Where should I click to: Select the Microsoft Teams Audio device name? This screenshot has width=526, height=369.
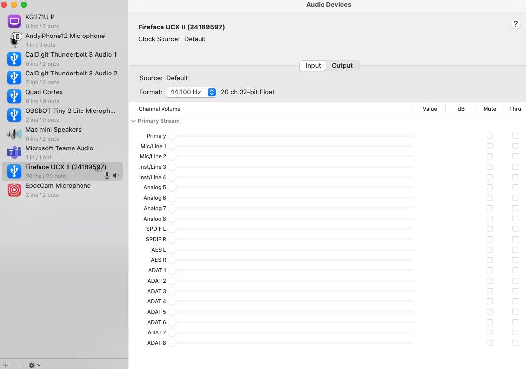tap(59, 148)
